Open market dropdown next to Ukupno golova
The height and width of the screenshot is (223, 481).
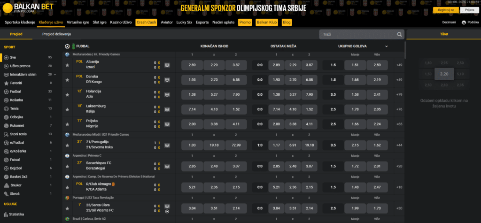pyautogui.click(x=387, y=46)
